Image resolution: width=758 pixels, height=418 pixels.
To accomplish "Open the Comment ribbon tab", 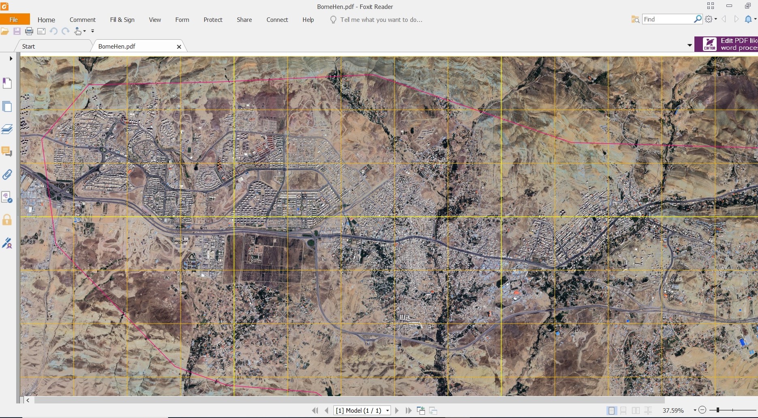I will tap(82, 20).
